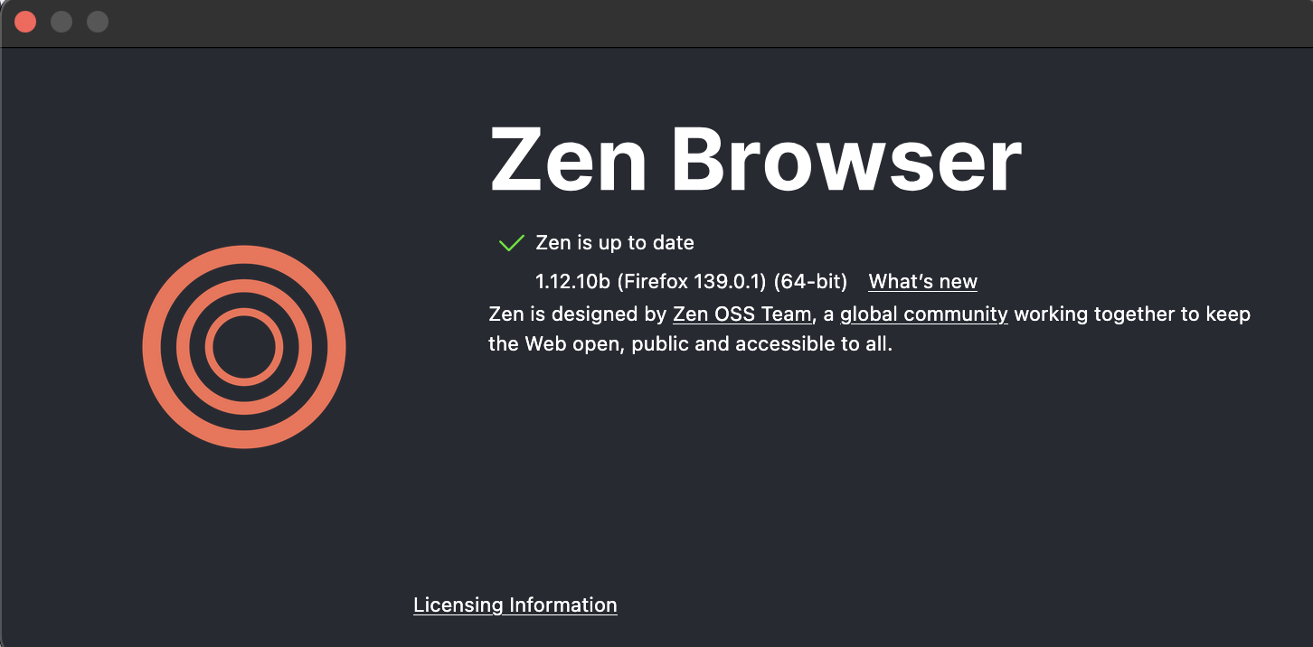Click the Firefox 139.0.1 version label
Image resolution: width=1313 pixels, height=647 pixels.
click(692, 282)
